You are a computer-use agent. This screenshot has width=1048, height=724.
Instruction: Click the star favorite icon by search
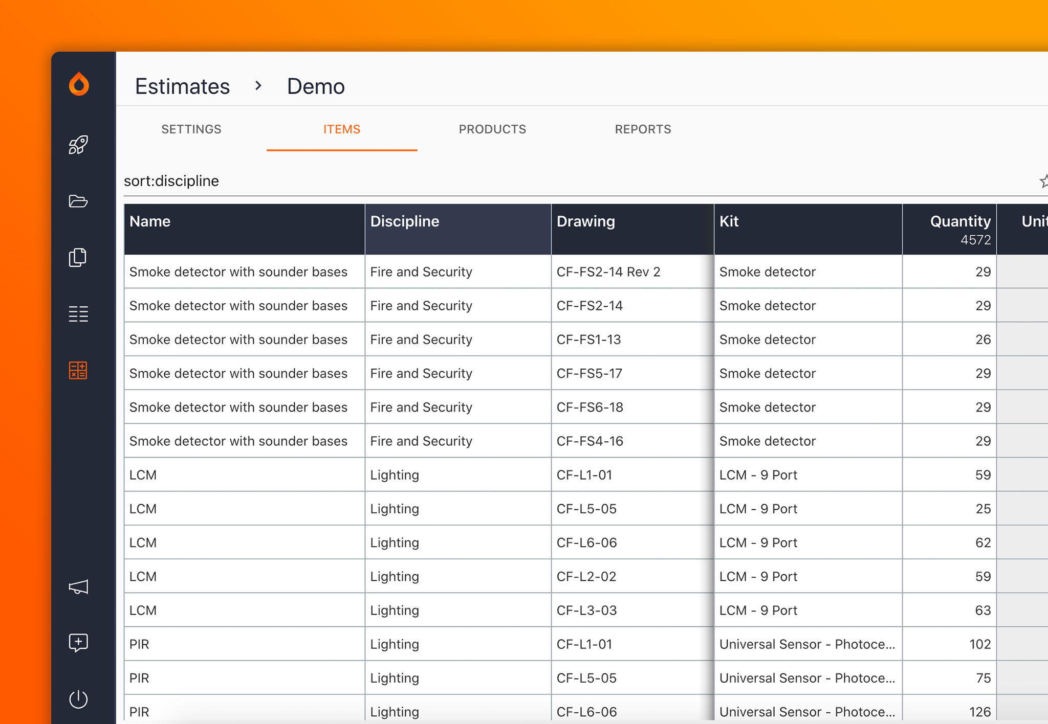click(1043, 181)
